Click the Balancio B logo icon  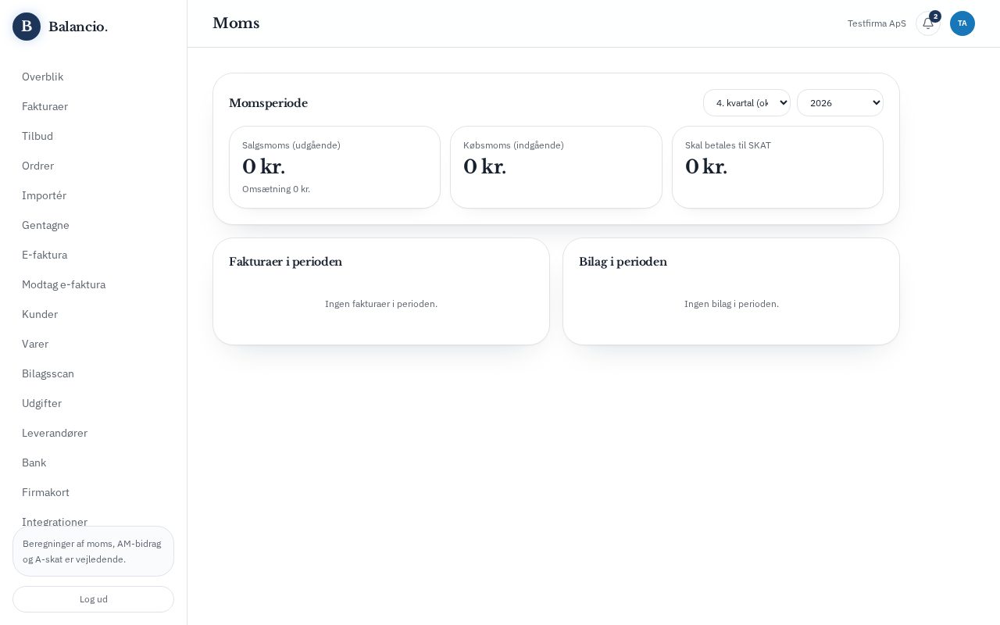click(27, 27)
